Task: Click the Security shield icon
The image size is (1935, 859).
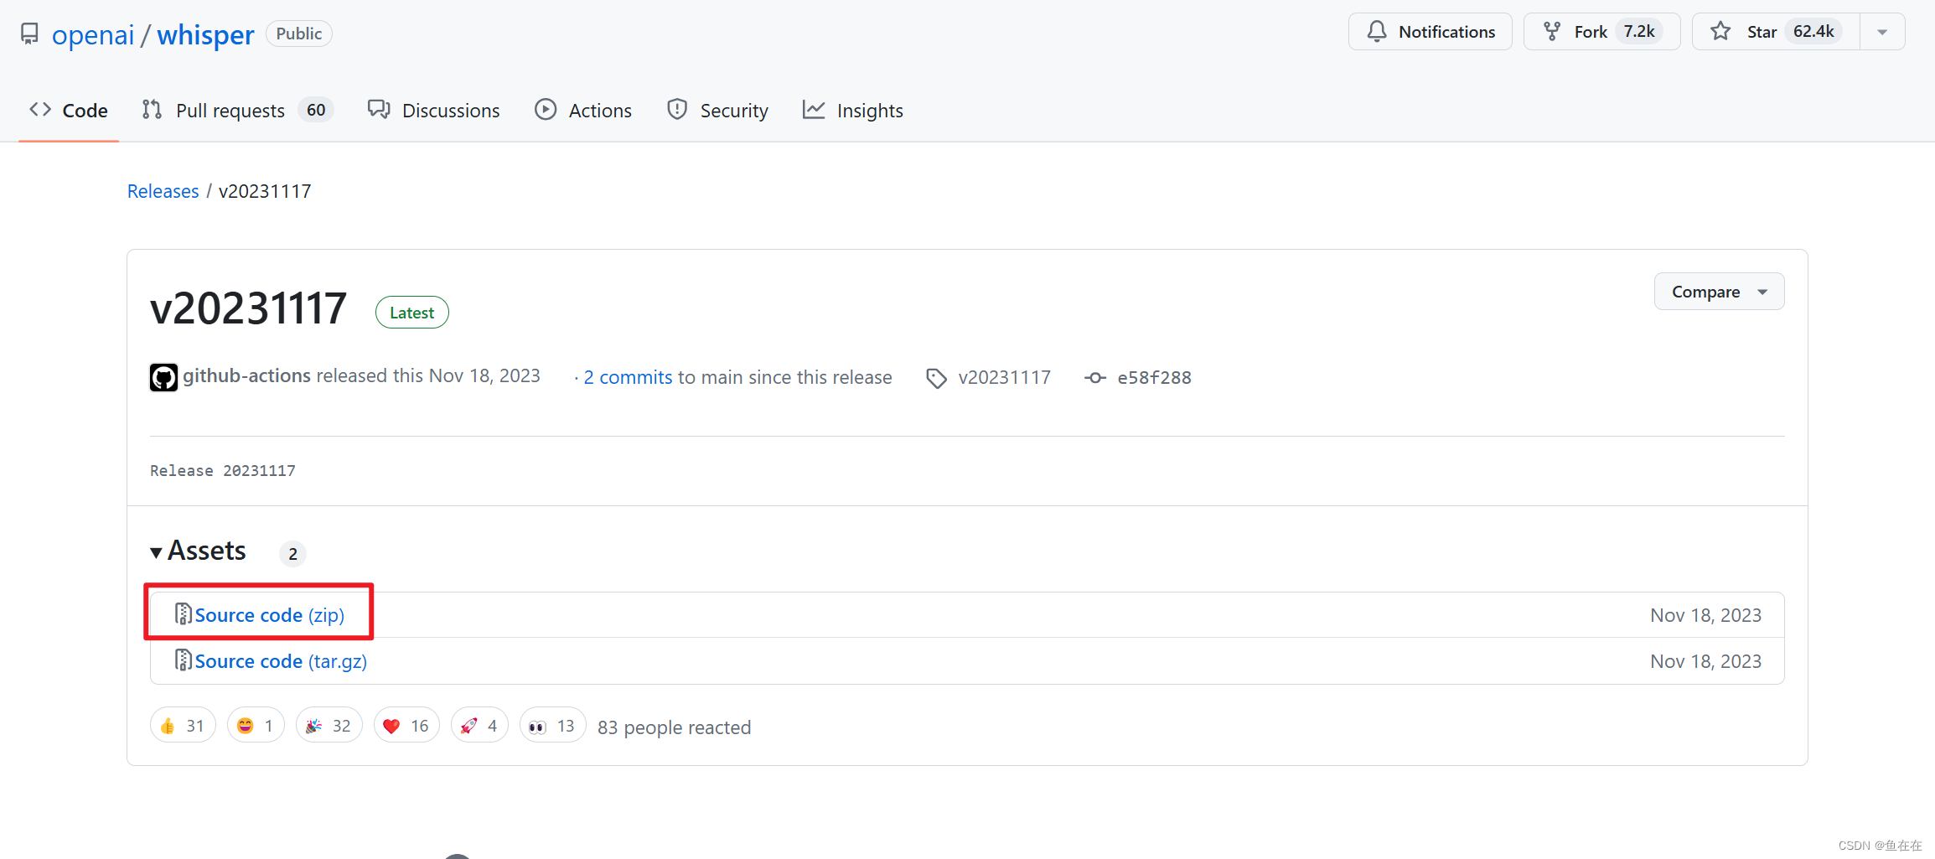Action: click(x=677, y=110)
